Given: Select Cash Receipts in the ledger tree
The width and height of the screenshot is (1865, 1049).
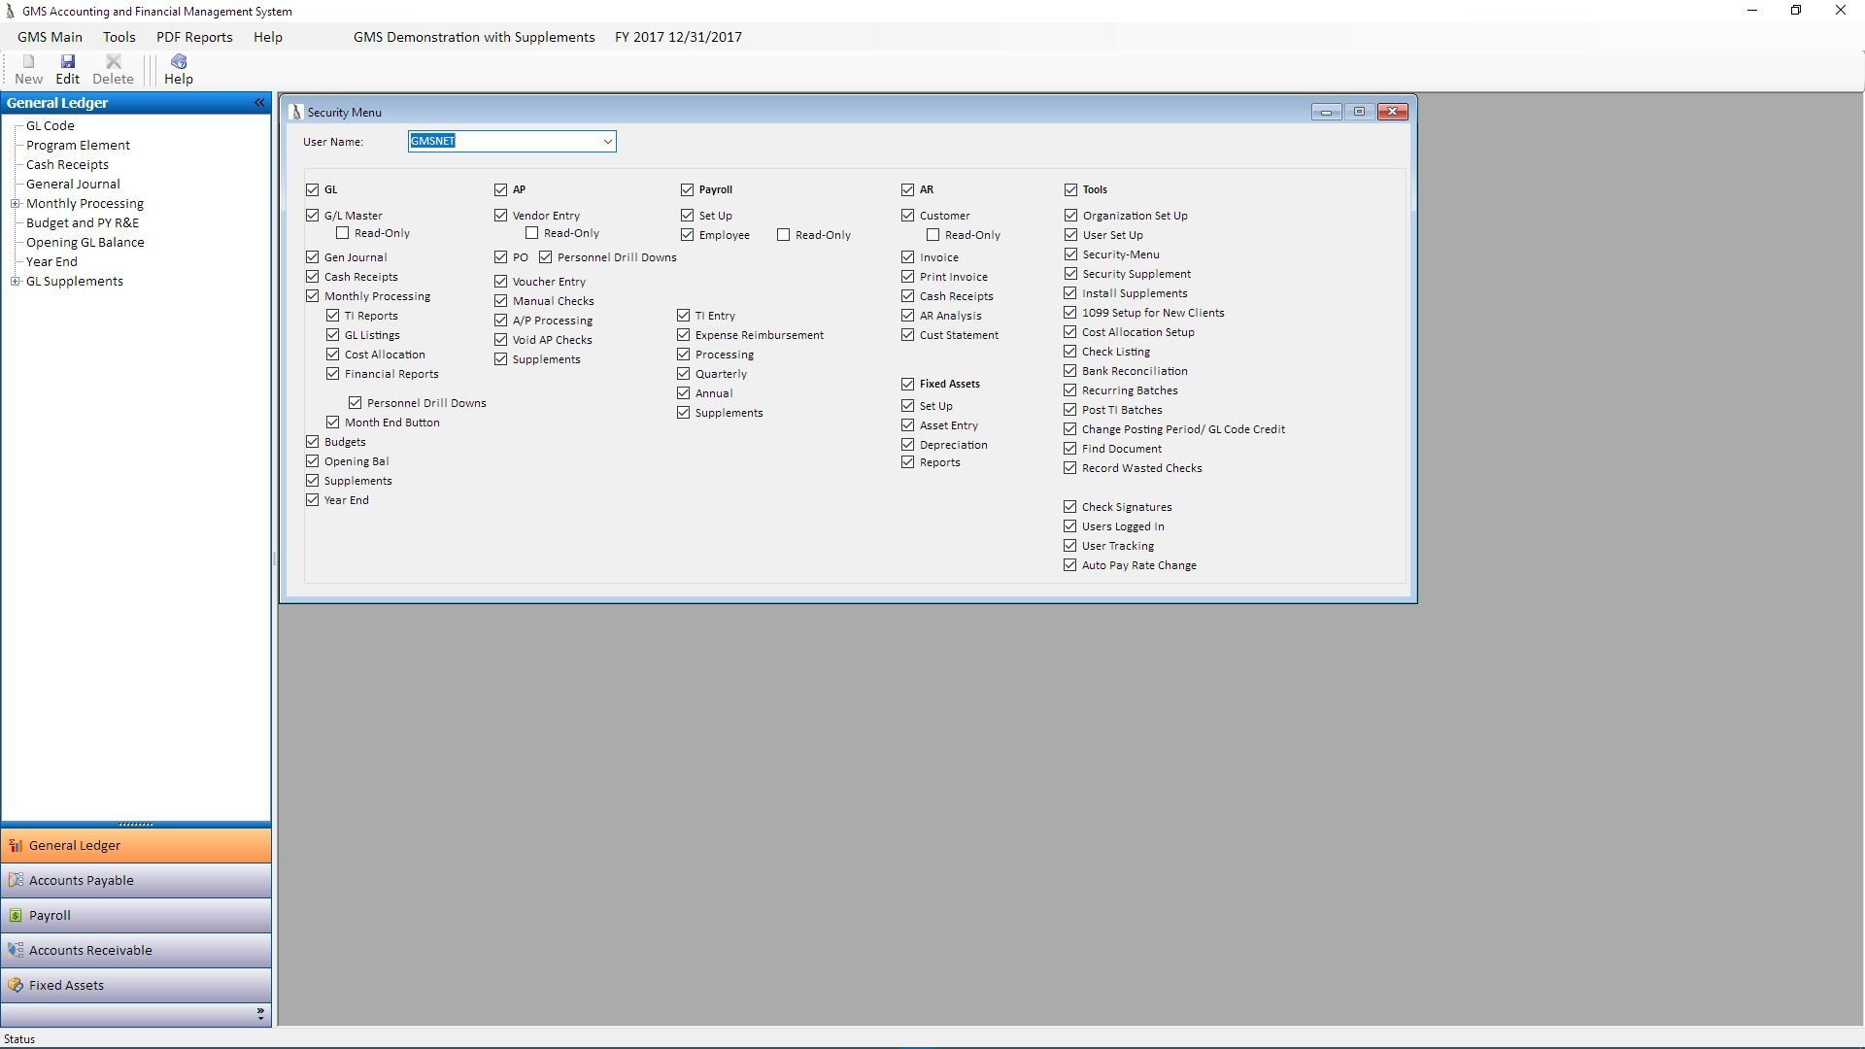Looking at the screenshot, I should click(x=67, y=165).
